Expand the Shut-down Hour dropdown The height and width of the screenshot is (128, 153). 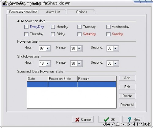click(x=48, y=63)
